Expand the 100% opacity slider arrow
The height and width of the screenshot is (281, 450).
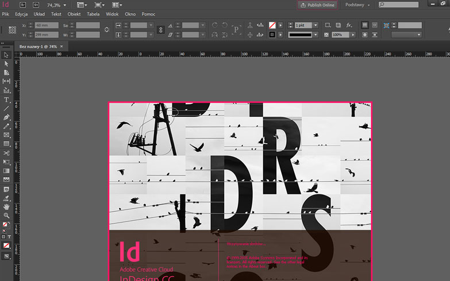pos(353,34)
